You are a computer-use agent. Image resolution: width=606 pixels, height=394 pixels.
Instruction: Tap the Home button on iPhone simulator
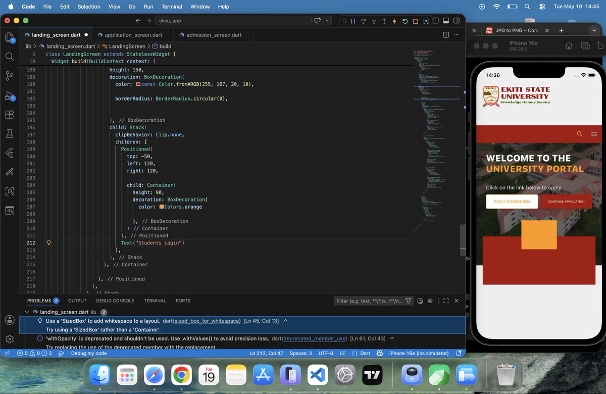569,45
